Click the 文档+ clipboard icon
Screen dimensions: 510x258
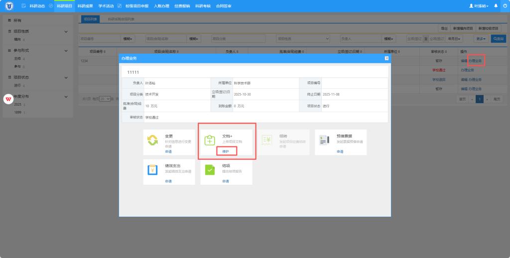tap(210, 140)
